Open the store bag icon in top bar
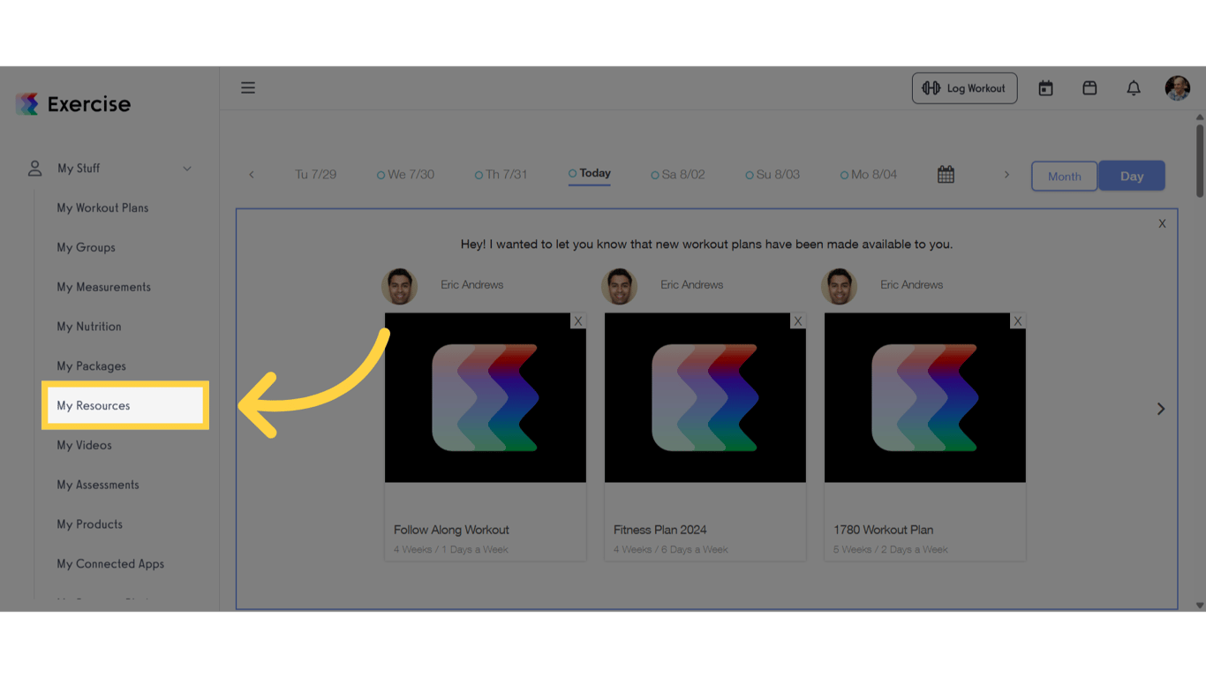The height and width of the screenshot is (678, 1206). pos(1089,88)
